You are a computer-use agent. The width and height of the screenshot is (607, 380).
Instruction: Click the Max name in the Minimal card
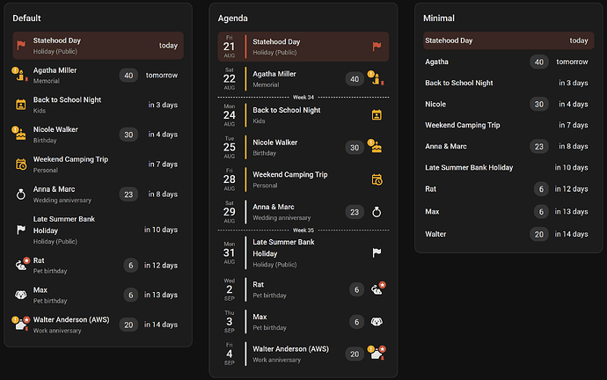click(432, 212)
